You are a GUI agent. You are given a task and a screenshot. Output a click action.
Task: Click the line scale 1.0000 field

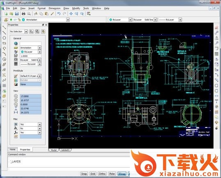pos(30,56)
